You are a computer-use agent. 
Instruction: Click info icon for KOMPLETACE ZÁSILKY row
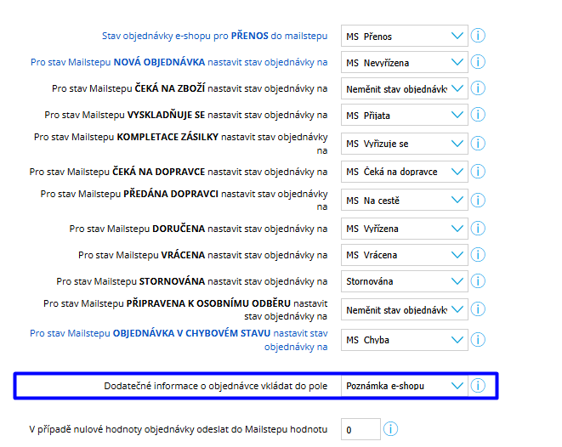point(478,144)
